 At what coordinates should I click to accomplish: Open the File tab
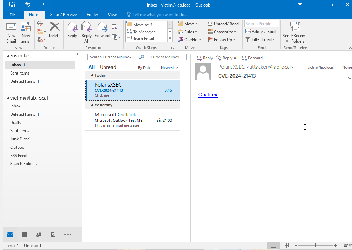tap(13, 15)
